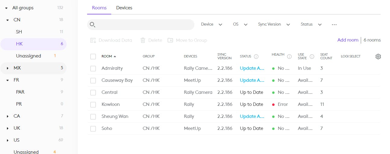Click the Add room link
The height and width of the screenshot is (154, 390).
coord(348,40)
